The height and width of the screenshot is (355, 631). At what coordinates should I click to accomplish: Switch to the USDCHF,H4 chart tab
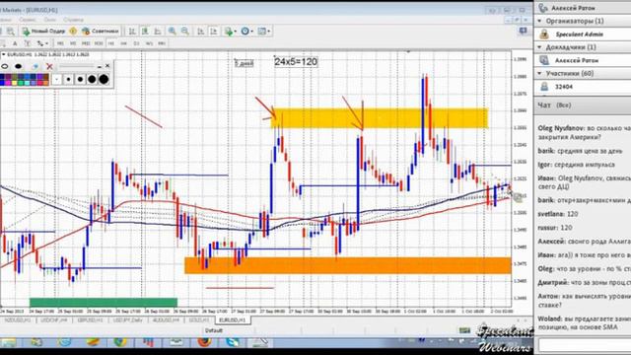54,319
